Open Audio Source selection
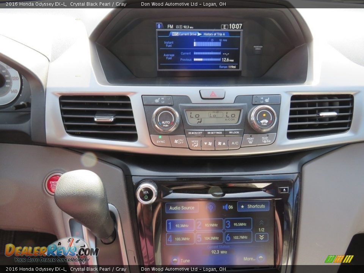The image size is (364, 273). tap(182, 208)
